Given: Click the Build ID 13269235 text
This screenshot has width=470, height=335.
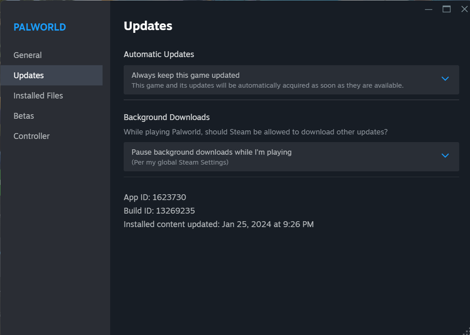Looking at the screenshot, I should [159, 210].
